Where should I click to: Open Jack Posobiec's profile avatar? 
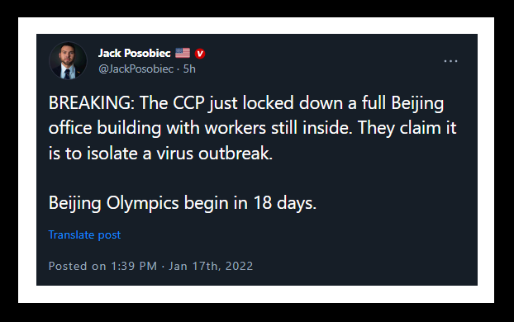point(68,60)
